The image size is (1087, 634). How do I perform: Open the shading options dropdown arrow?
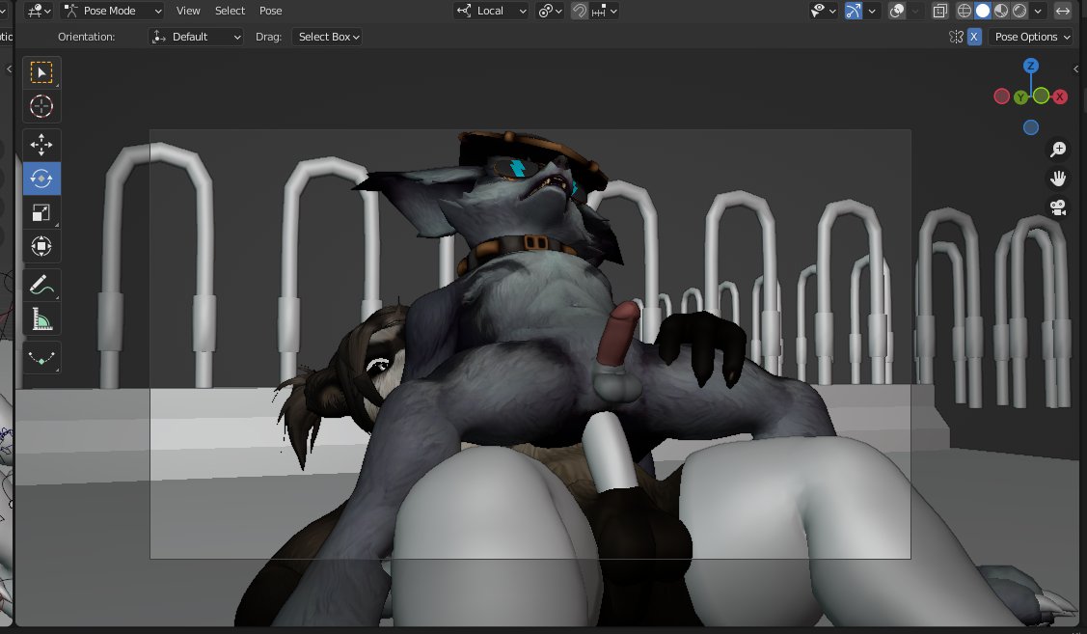tap(1038, 11)
